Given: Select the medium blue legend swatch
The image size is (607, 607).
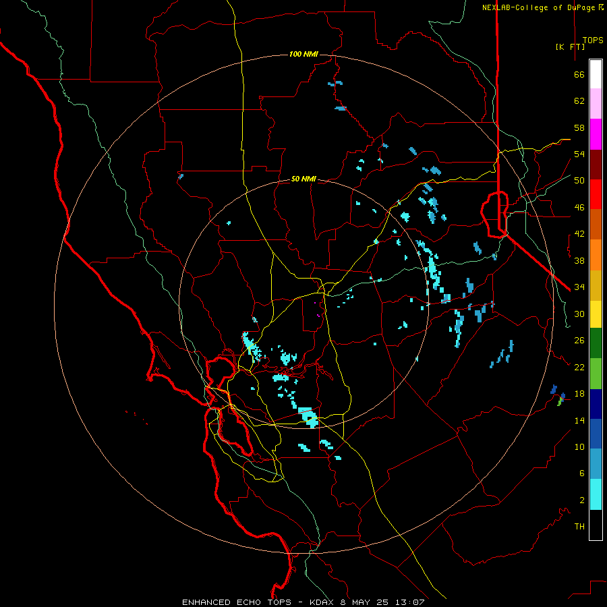Looking at the screenshot, I should (x=596, y=434).
